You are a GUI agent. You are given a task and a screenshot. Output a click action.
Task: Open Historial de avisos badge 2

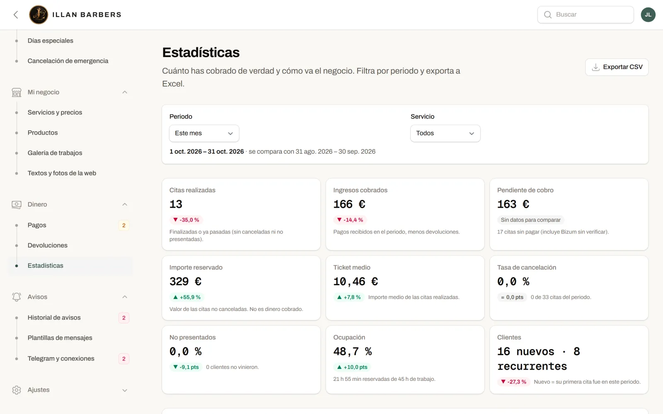123,318
